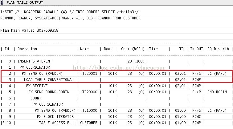Click the 'Rows' column heading text
The image size is (233, 129).
pyautogui.click(x=108, y=49)
